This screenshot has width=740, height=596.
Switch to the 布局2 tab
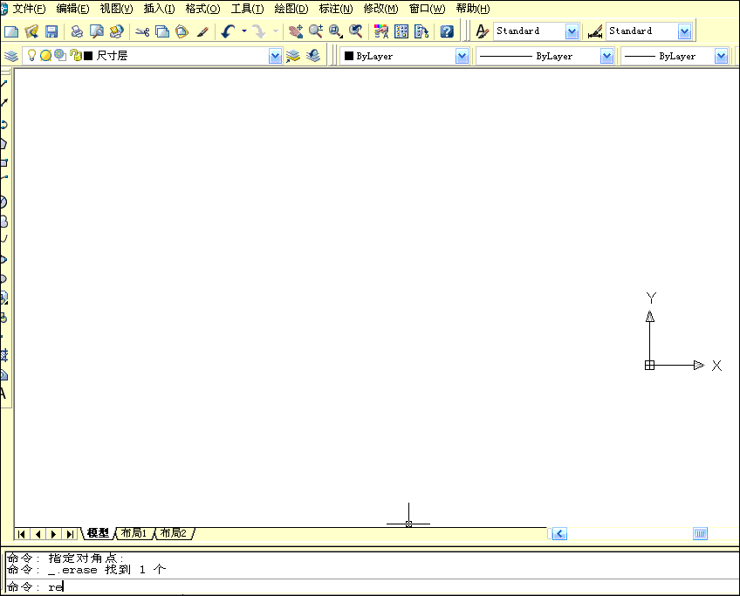173,533
